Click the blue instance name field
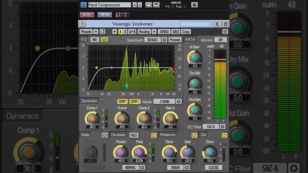This screenshot has width=308, height=173. pos(195,24)
